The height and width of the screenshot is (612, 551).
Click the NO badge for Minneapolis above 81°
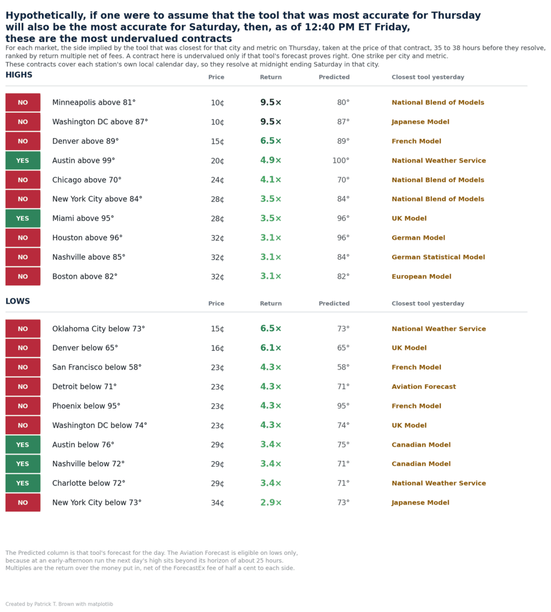(23, 103)
